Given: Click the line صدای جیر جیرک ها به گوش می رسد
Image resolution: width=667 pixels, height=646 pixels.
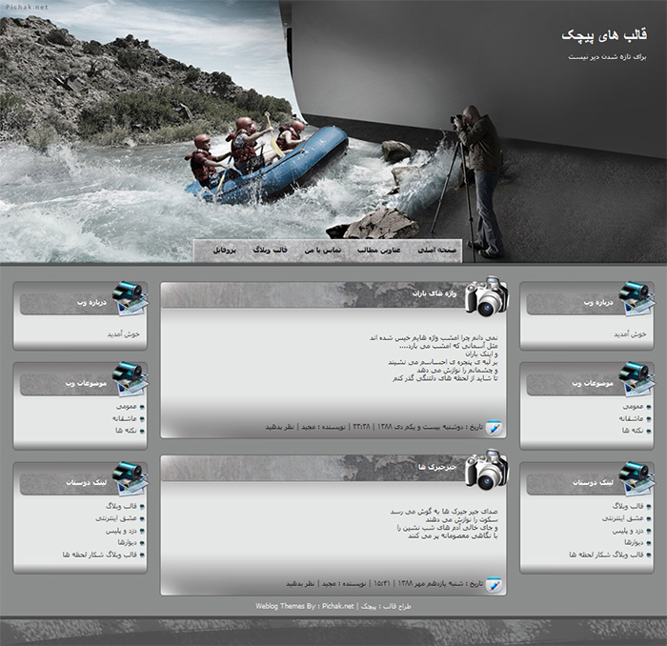Looking at the screenshot, I should 444,512.
